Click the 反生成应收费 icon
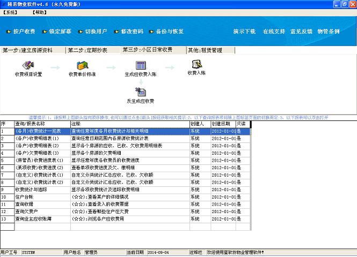Screen dimensions: 357x257 tap(141, 92)
